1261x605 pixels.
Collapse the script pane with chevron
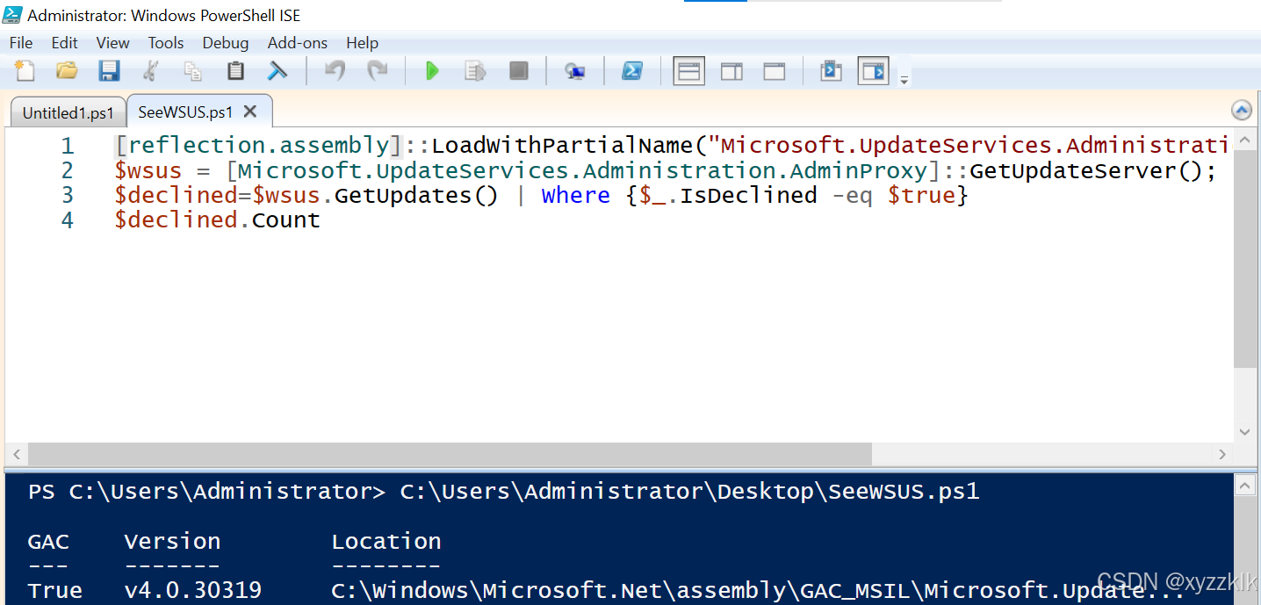tap(1242, 111)
